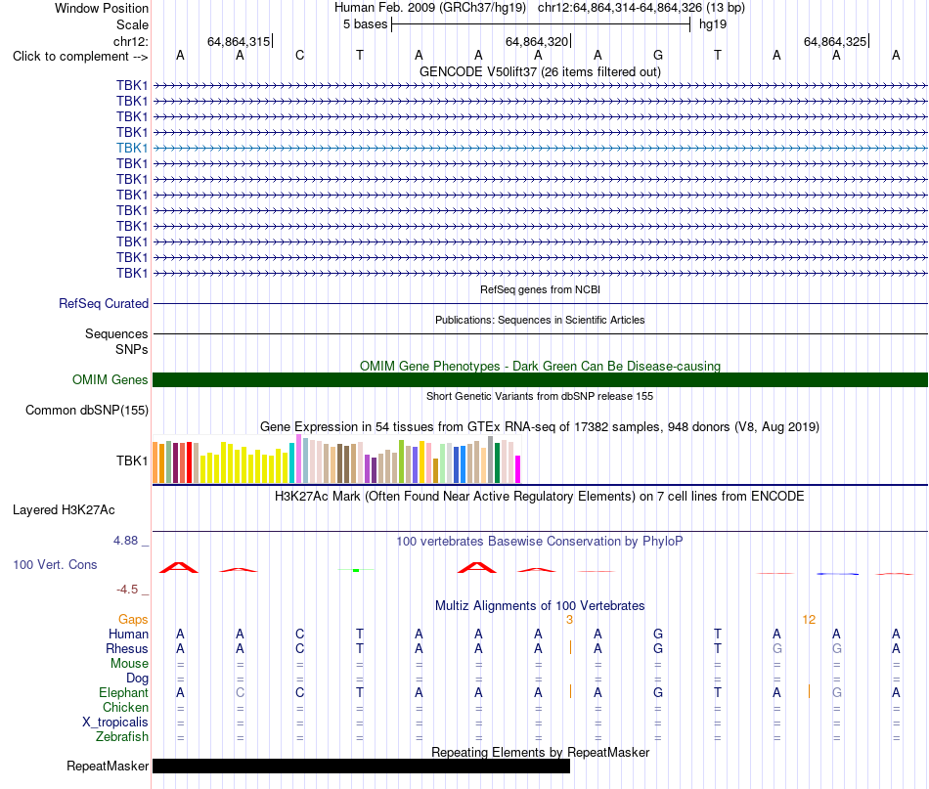929x789 pixels.
Task: Click the Sequences track label
Action: [116, 333]
